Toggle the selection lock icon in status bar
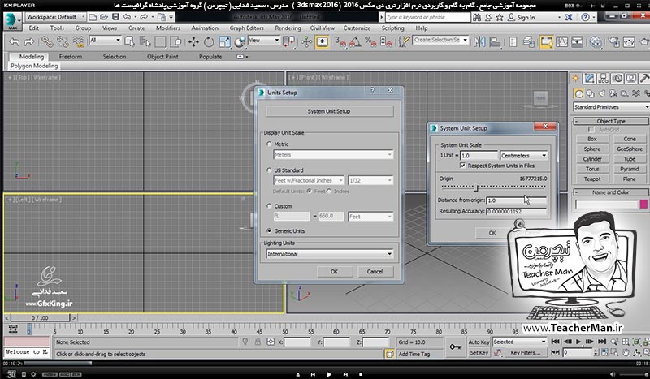The height and width of the screenshot is (379, 650). [x=258, y=342]
